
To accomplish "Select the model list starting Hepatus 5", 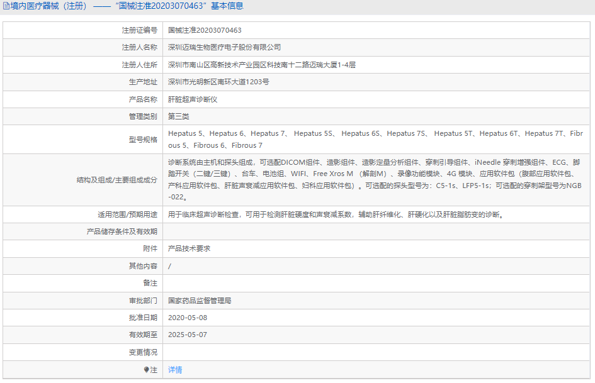I will (x=375, y=139).
